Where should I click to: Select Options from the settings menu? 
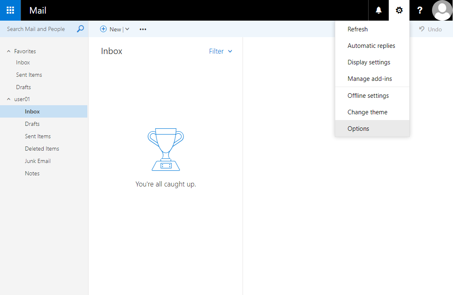[358, 128]
